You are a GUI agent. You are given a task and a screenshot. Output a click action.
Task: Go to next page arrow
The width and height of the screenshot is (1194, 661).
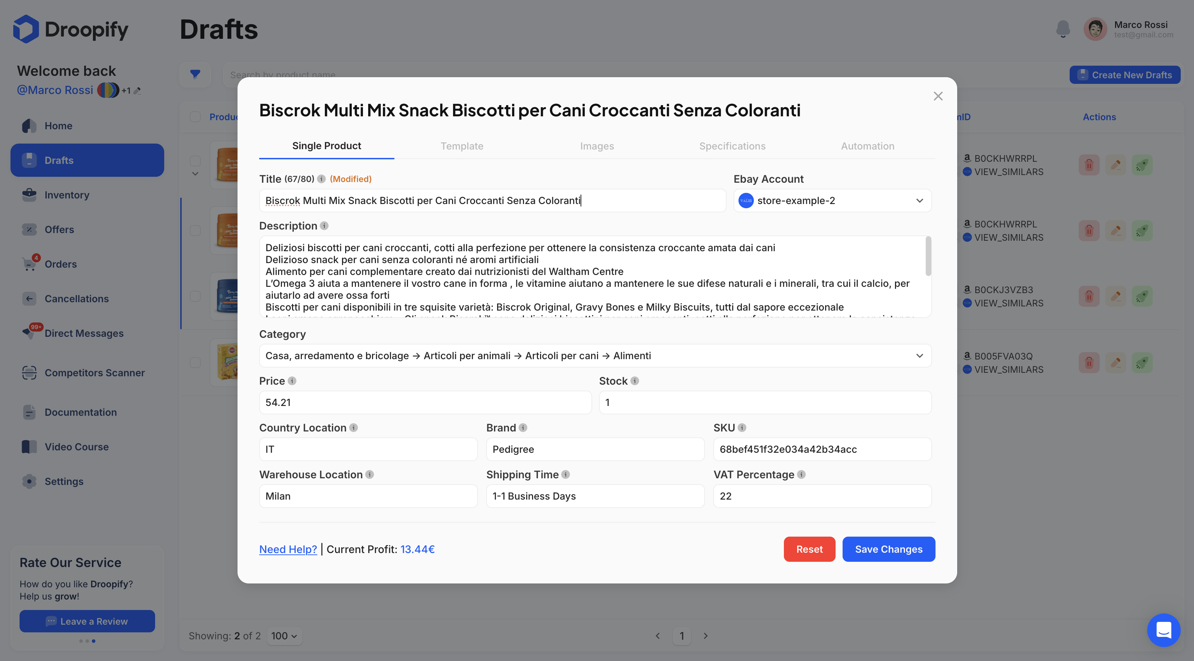click(705, 636)
